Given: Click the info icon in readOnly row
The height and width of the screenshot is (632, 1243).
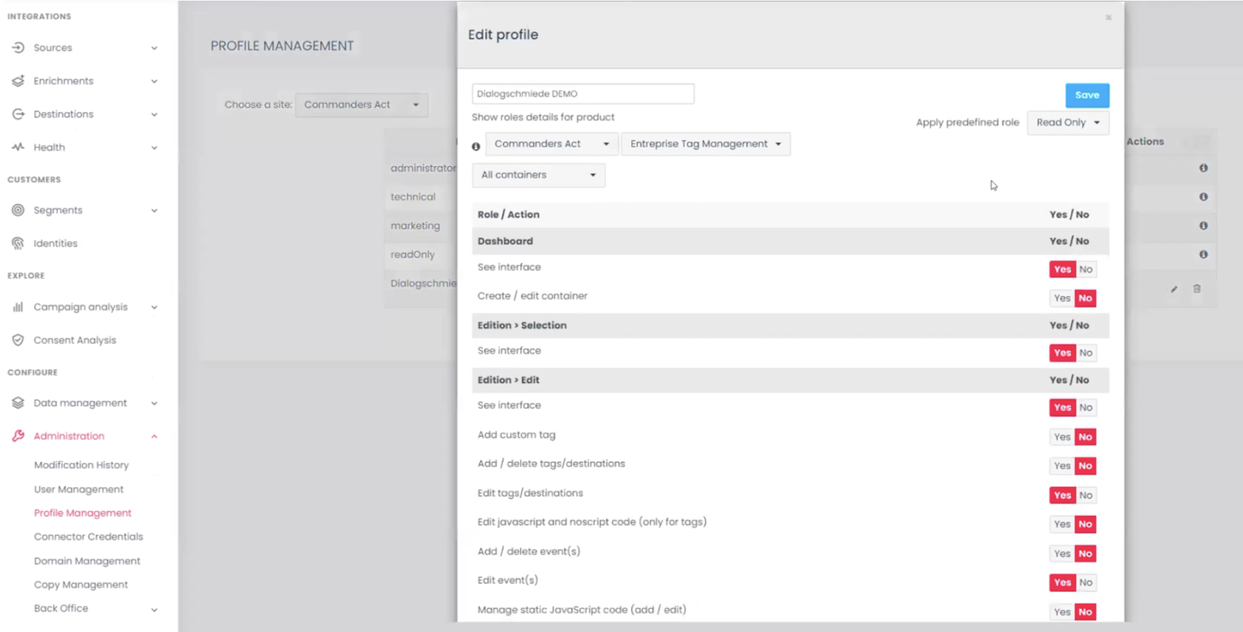Looking at the screenshot, I should 1203,254.
